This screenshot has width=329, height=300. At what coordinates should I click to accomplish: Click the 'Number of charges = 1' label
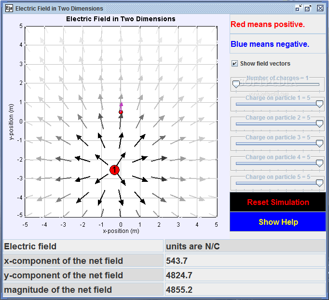277,78
